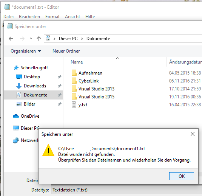
Task: Click the Back arrow in the save dialog
Action: [11, 39]
